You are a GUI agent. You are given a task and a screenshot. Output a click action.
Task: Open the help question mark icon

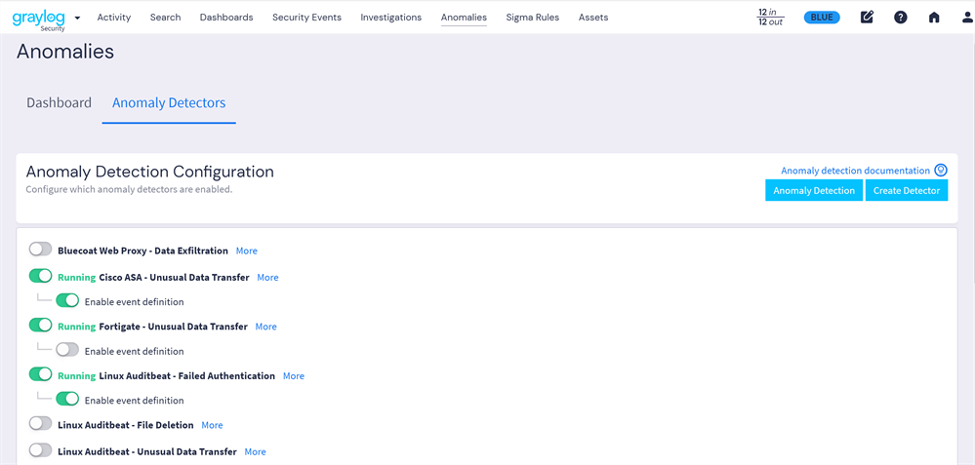tap(900, 18)
